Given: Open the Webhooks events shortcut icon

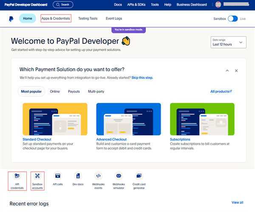Looking at the screenshot, I should pyautogui.click(x=98, y=176).
